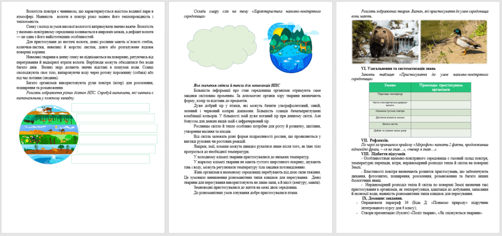Click the line starting "По черзі за принципом прийому «Мікрофон»"

point(420,147)
